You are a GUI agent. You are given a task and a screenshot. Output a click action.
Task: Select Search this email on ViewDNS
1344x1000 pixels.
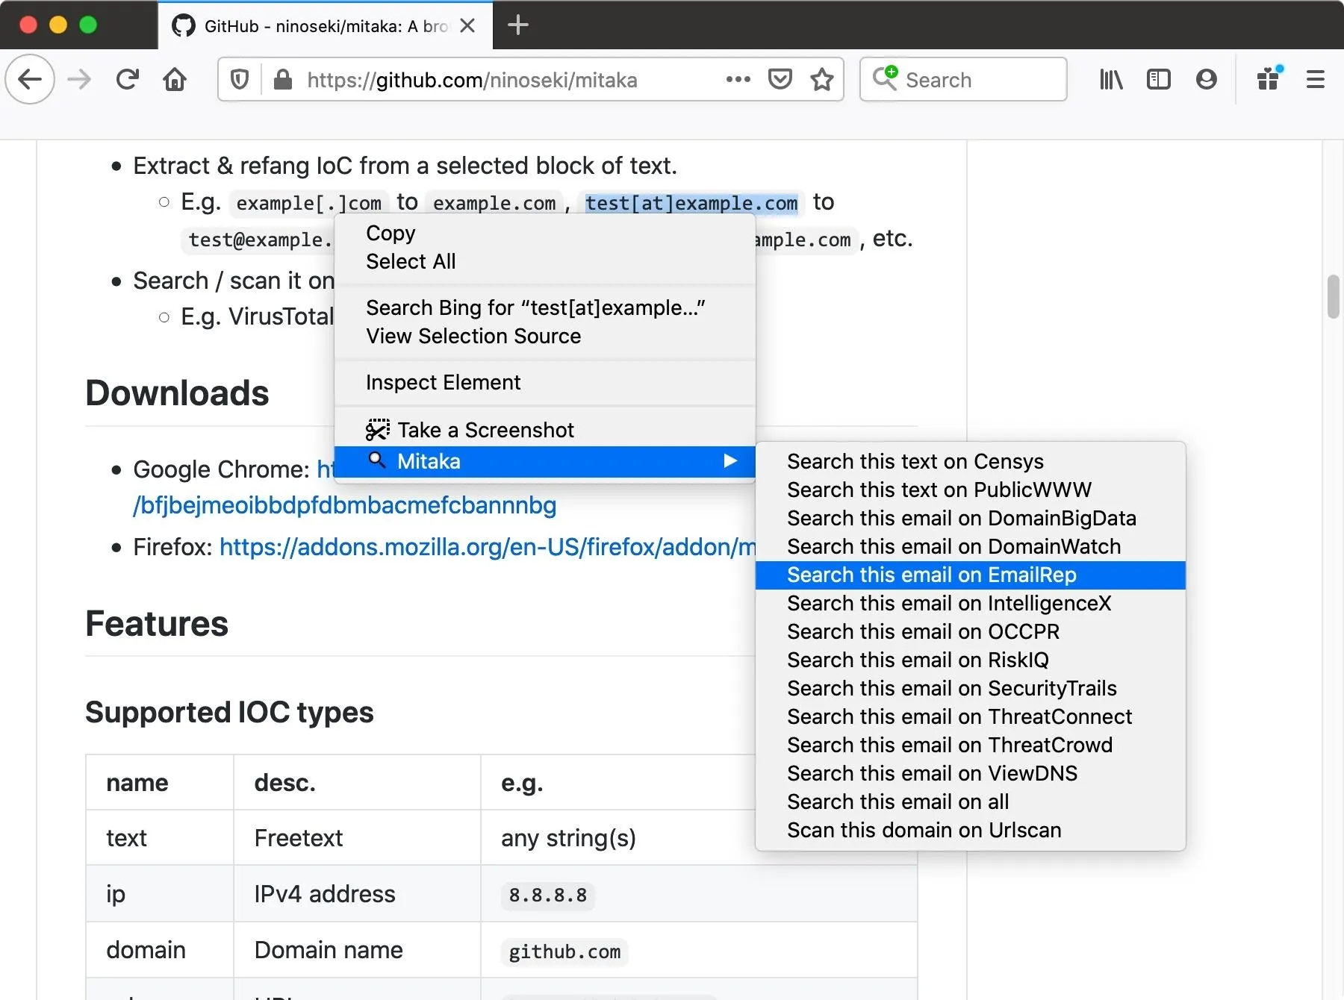coord(971,773)
